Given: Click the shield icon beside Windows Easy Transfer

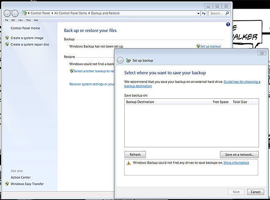Looking at the screenshot, I should point(7,184).
